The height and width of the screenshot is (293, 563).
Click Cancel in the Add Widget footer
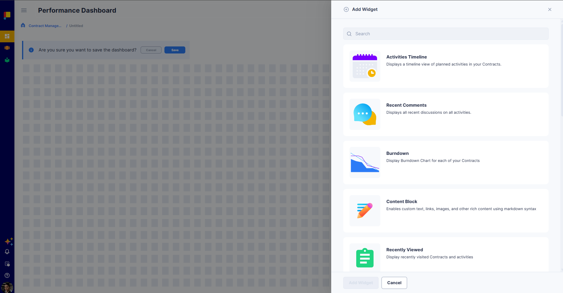click(394, 283)
